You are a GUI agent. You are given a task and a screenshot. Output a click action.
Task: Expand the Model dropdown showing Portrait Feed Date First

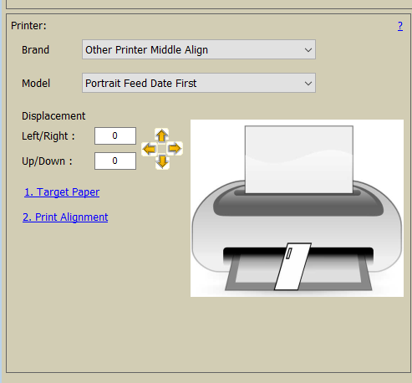click(199, 83)
